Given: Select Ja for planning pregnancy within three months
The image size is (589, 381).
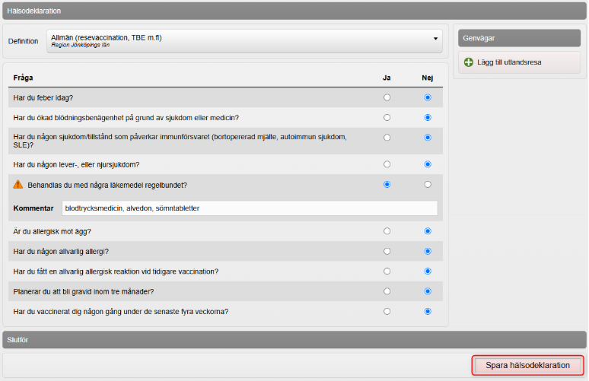Looking at the screenshot, I should point(387,291).
